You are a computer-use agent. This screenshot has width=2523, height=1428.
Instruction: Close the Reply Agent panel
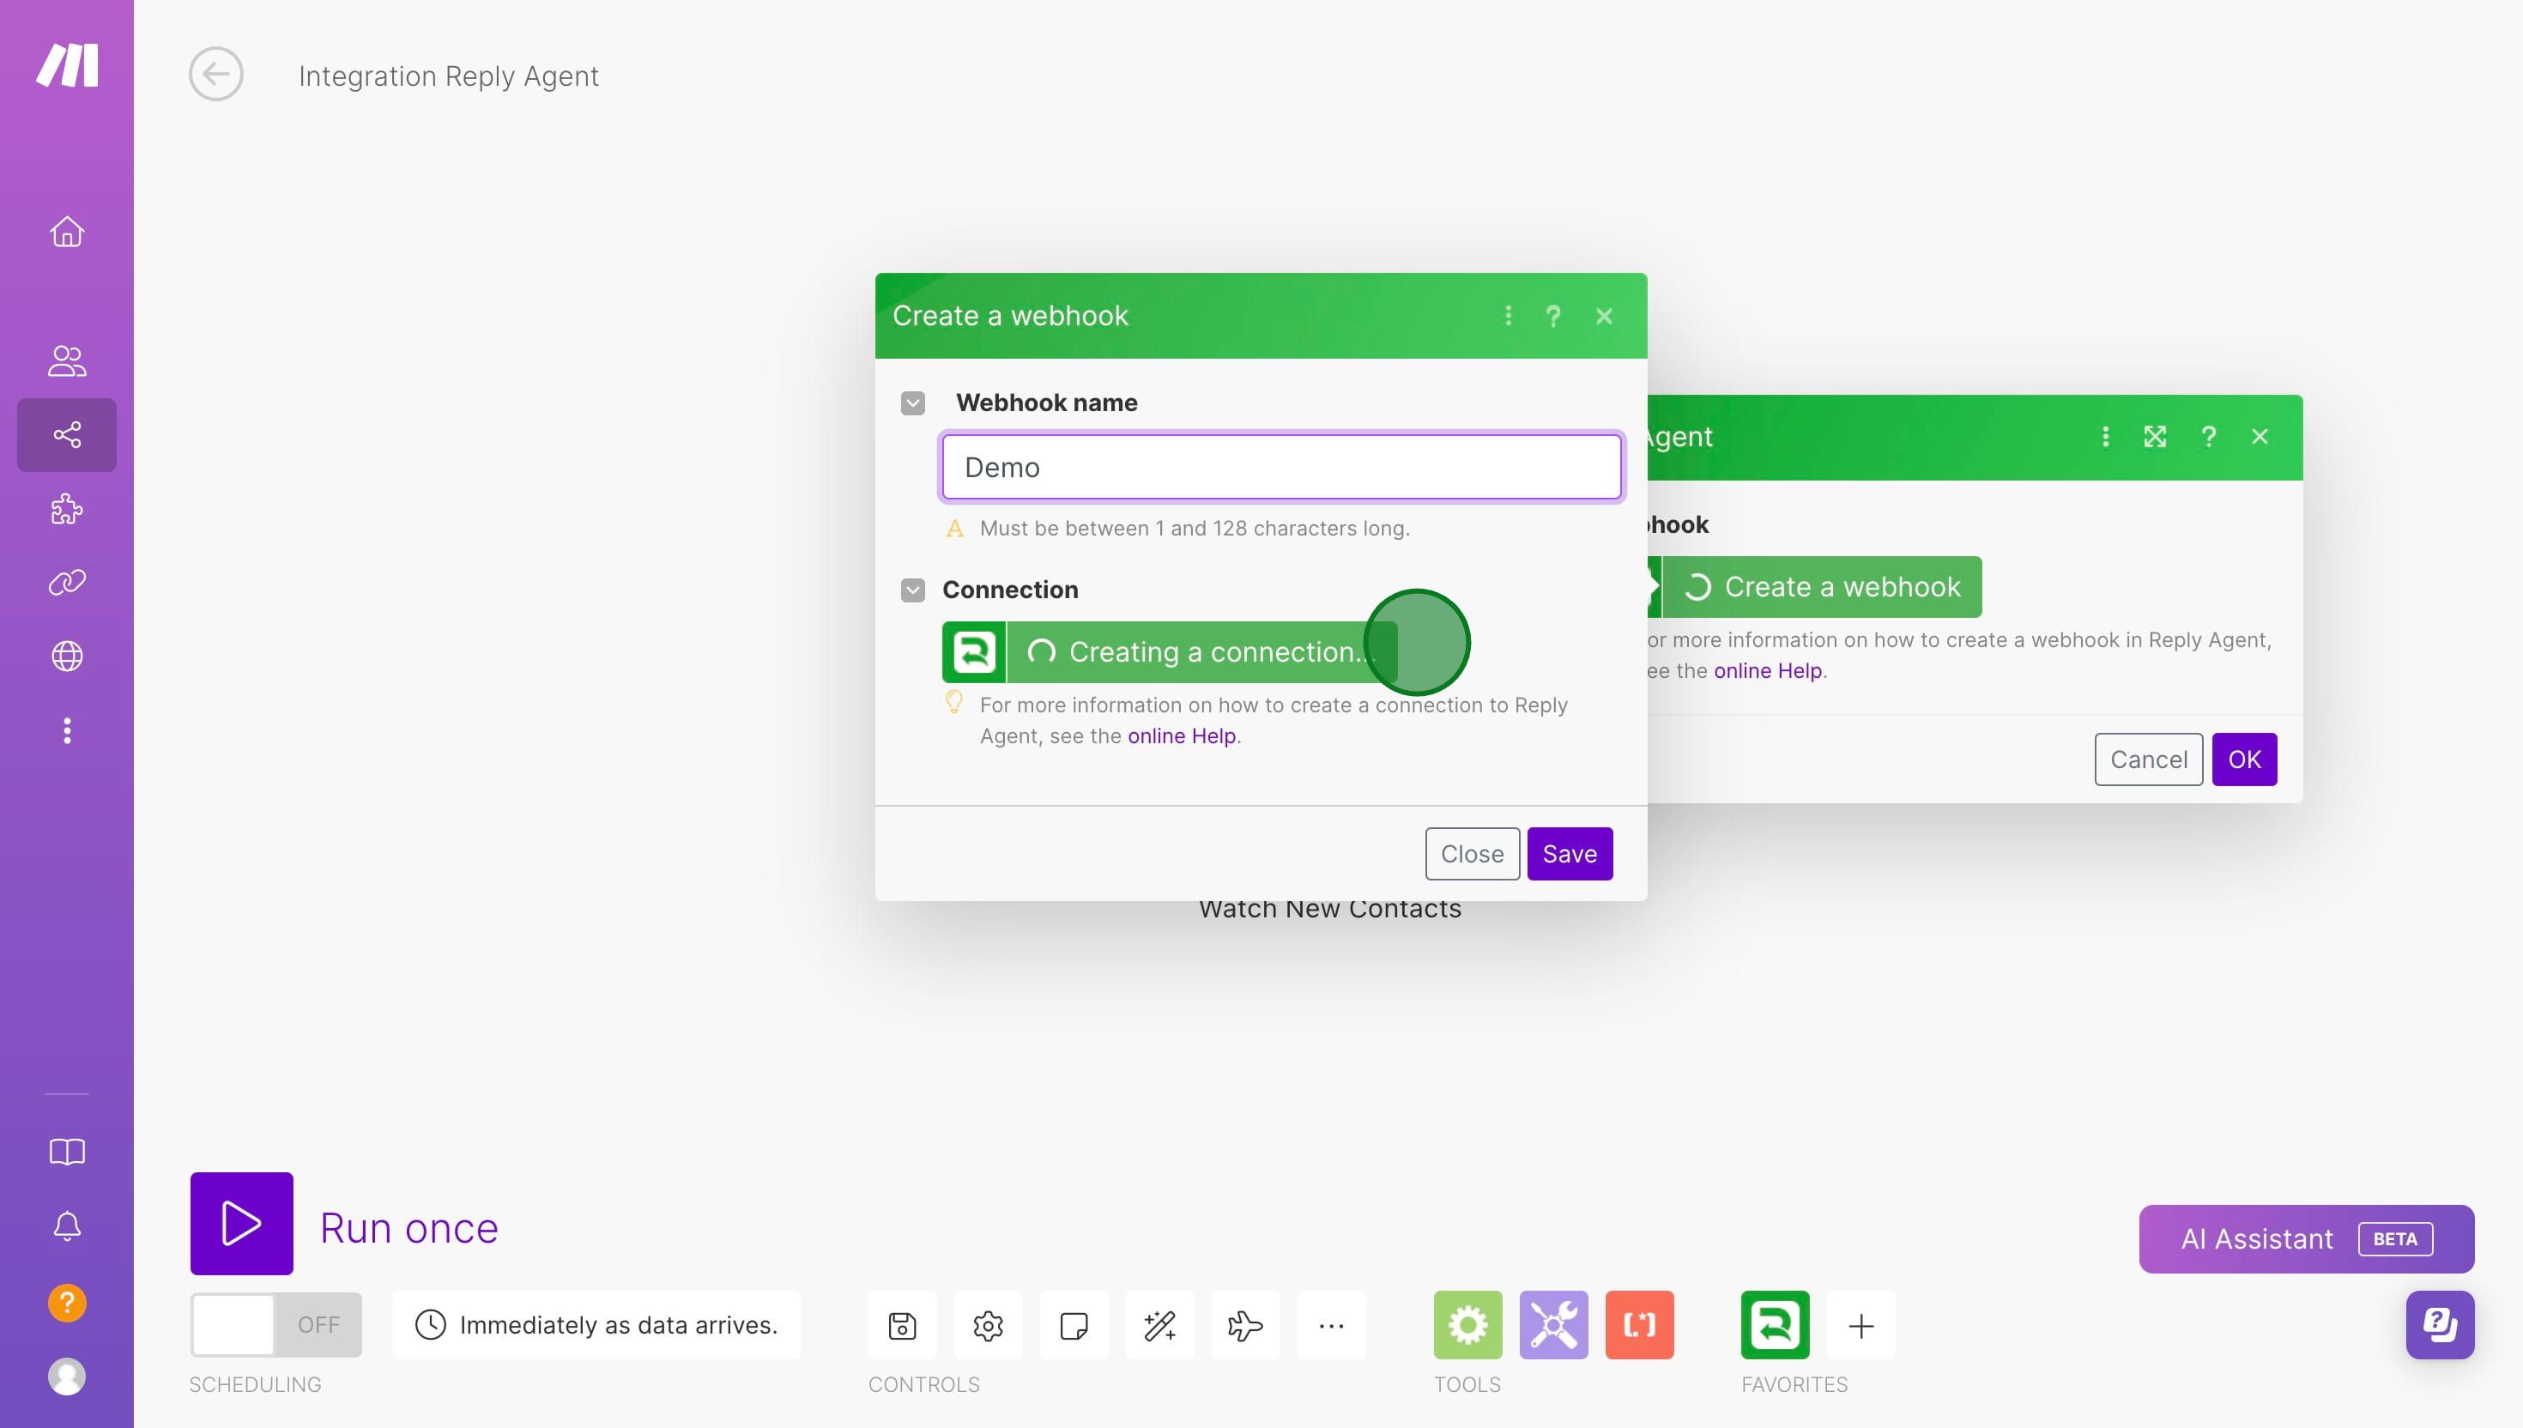[2260, 437]
